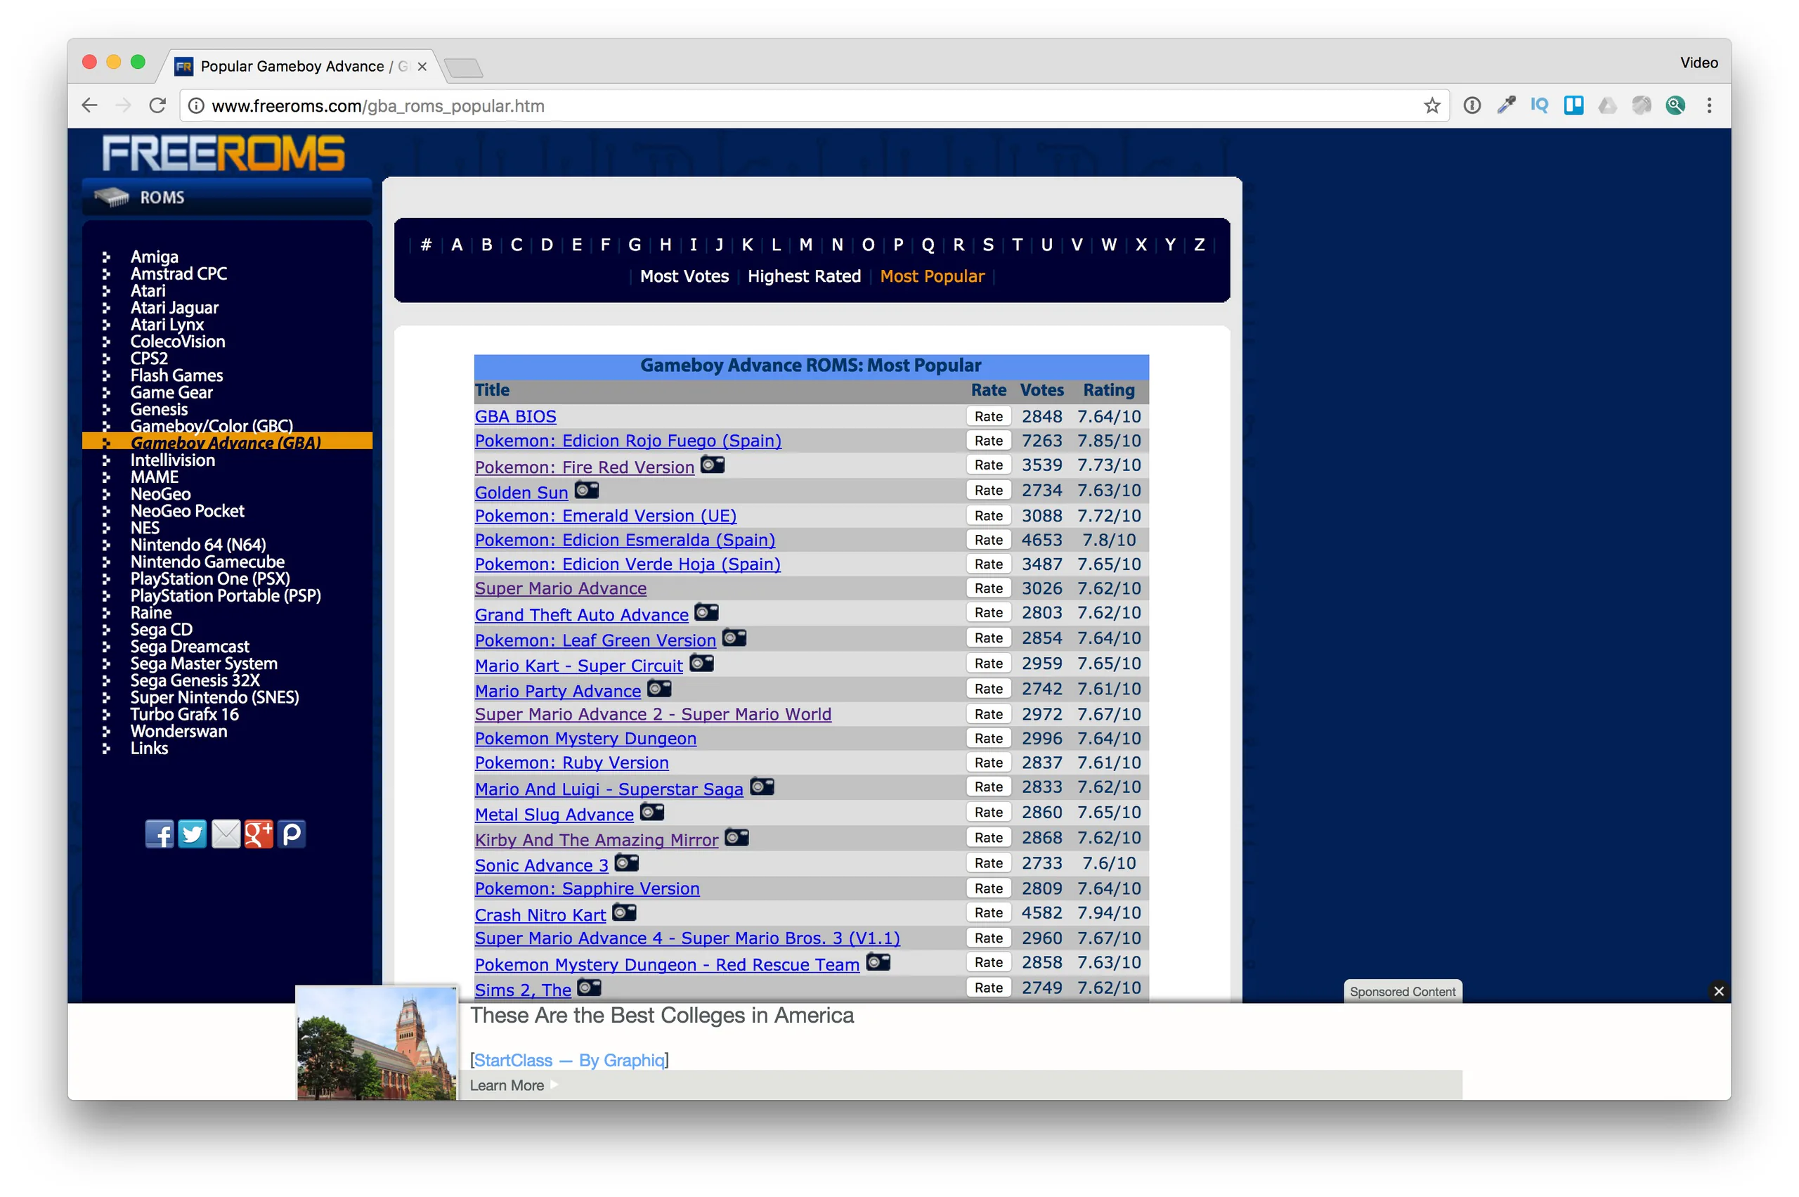Rate Sims 2, The
This screenshot has width=1799, height=1197.
[987, 987]
